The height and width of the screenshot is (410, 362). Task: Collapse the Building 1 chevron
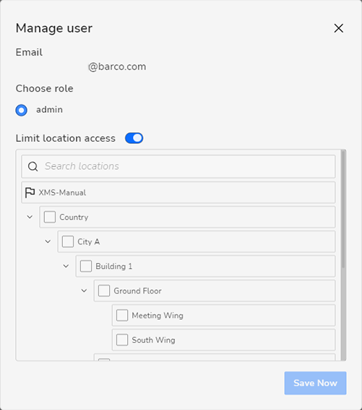[66, 266]
